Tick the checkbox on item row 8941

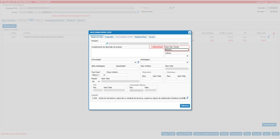pyautogui.click(x=273, y=37)
